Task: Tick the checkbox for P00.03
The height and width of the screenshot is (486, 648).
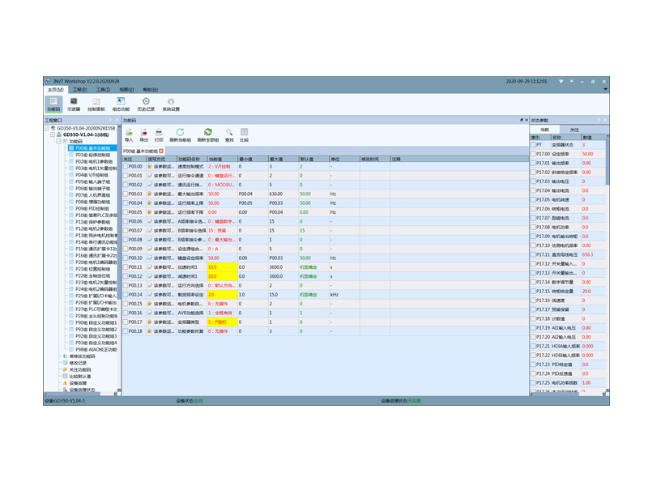Action: click(x=126, y=194)
